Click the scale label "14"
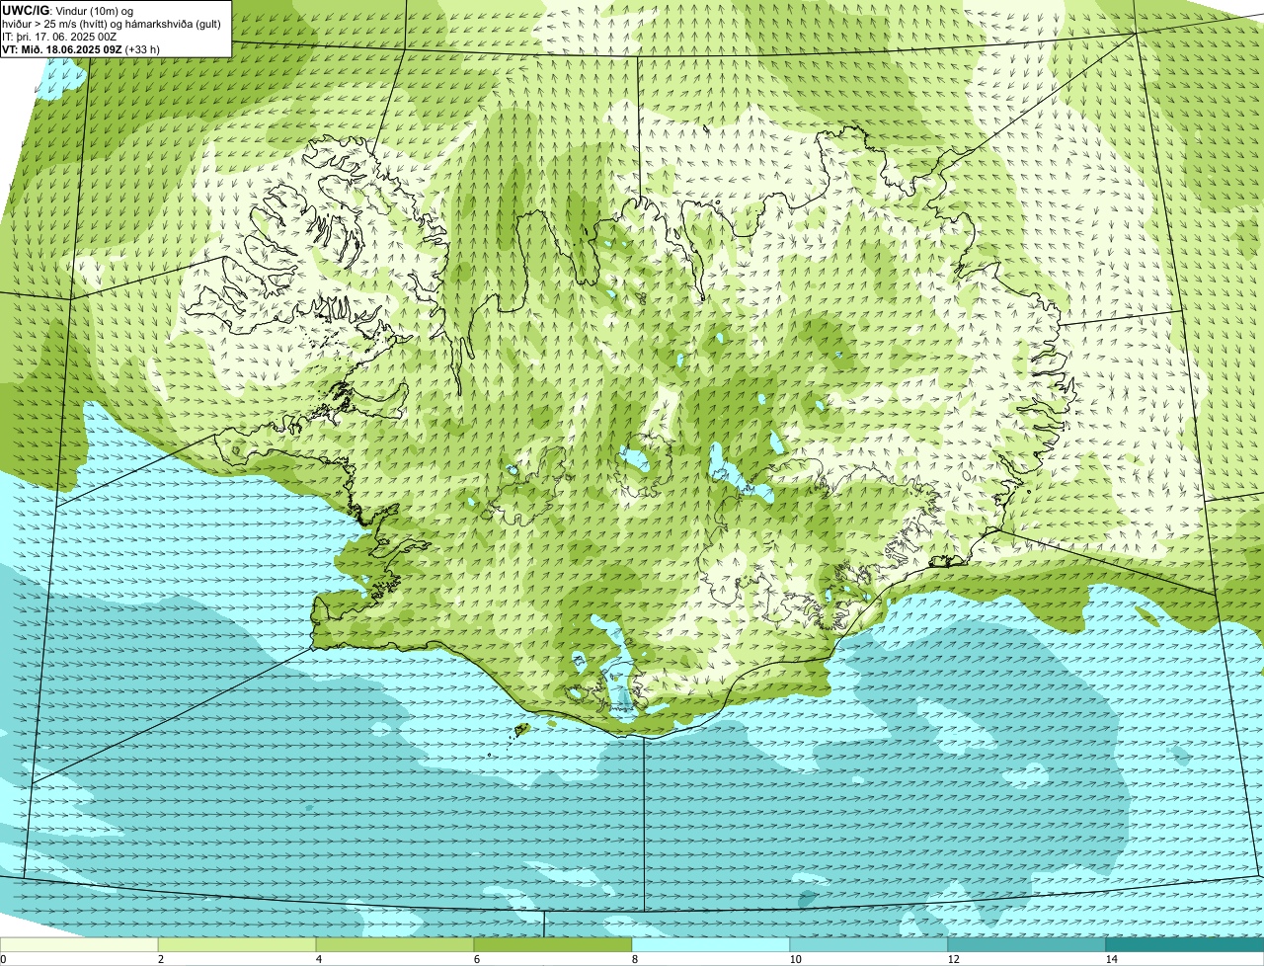Image resolution: width=1264 pixels, height=966 pixels. click(1111, 959)
